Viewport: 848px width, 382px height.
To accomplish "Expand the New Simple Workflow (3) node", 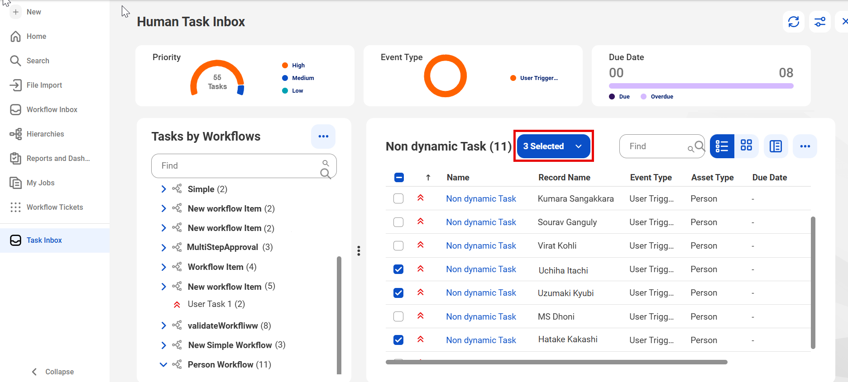I will tap(163, 345).
